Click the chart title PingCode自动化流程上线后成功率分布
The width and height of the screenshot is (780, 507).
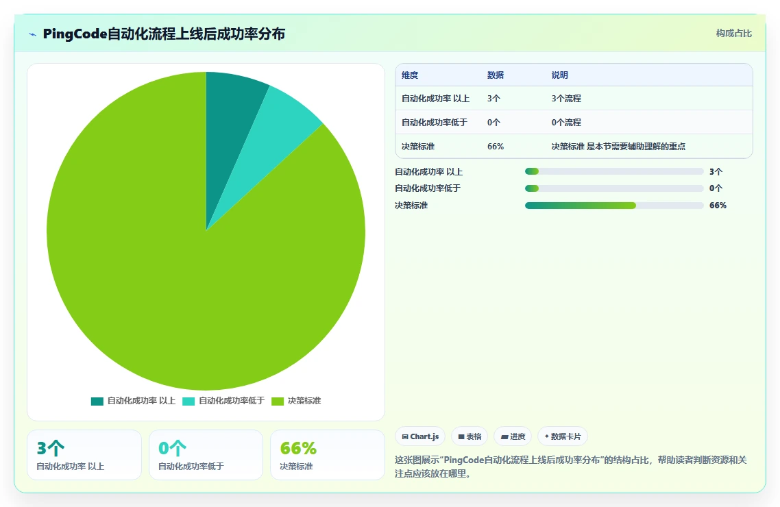[164, 34]
